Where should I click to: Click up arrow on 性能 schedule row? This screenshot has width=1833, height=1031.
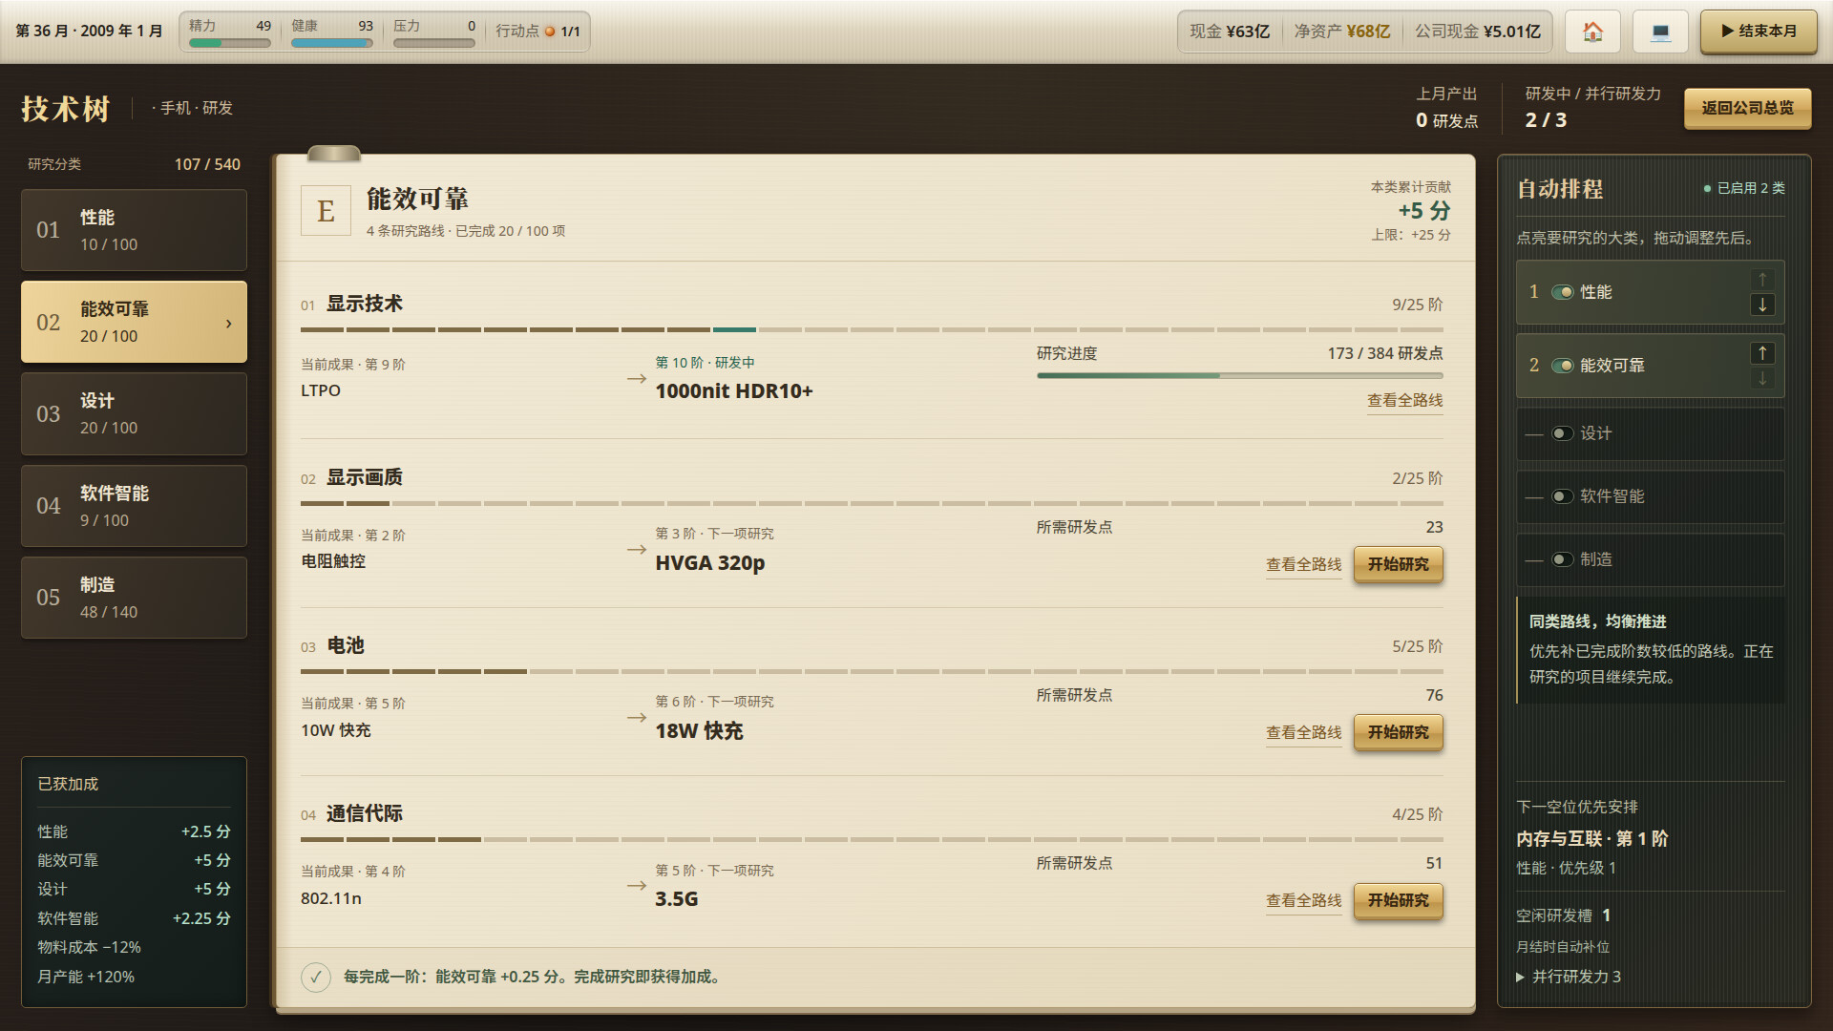pos(1762,280)
